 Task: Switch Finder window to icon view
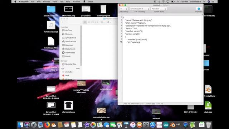[85, 22]
